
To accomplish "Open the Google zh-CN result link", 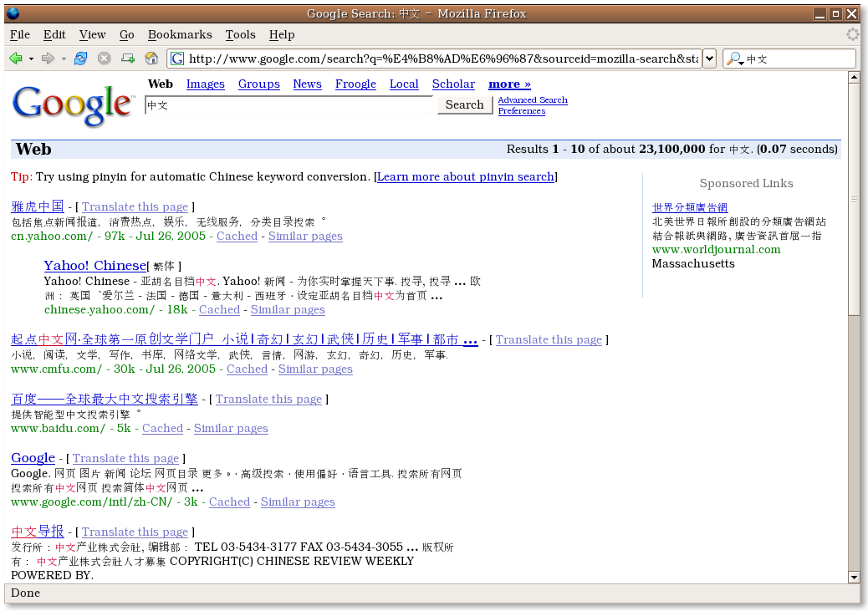I will pyautogui.click(x=33, y=458).
